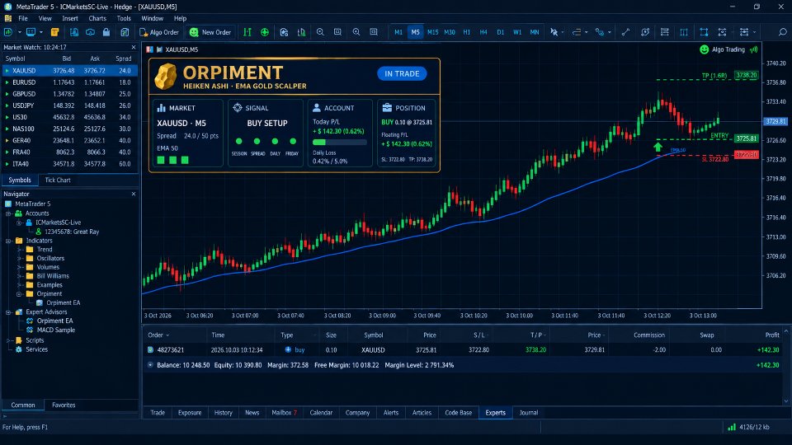Select the M1 timeframe
792x445 pixels.
(x=398, y=32)
